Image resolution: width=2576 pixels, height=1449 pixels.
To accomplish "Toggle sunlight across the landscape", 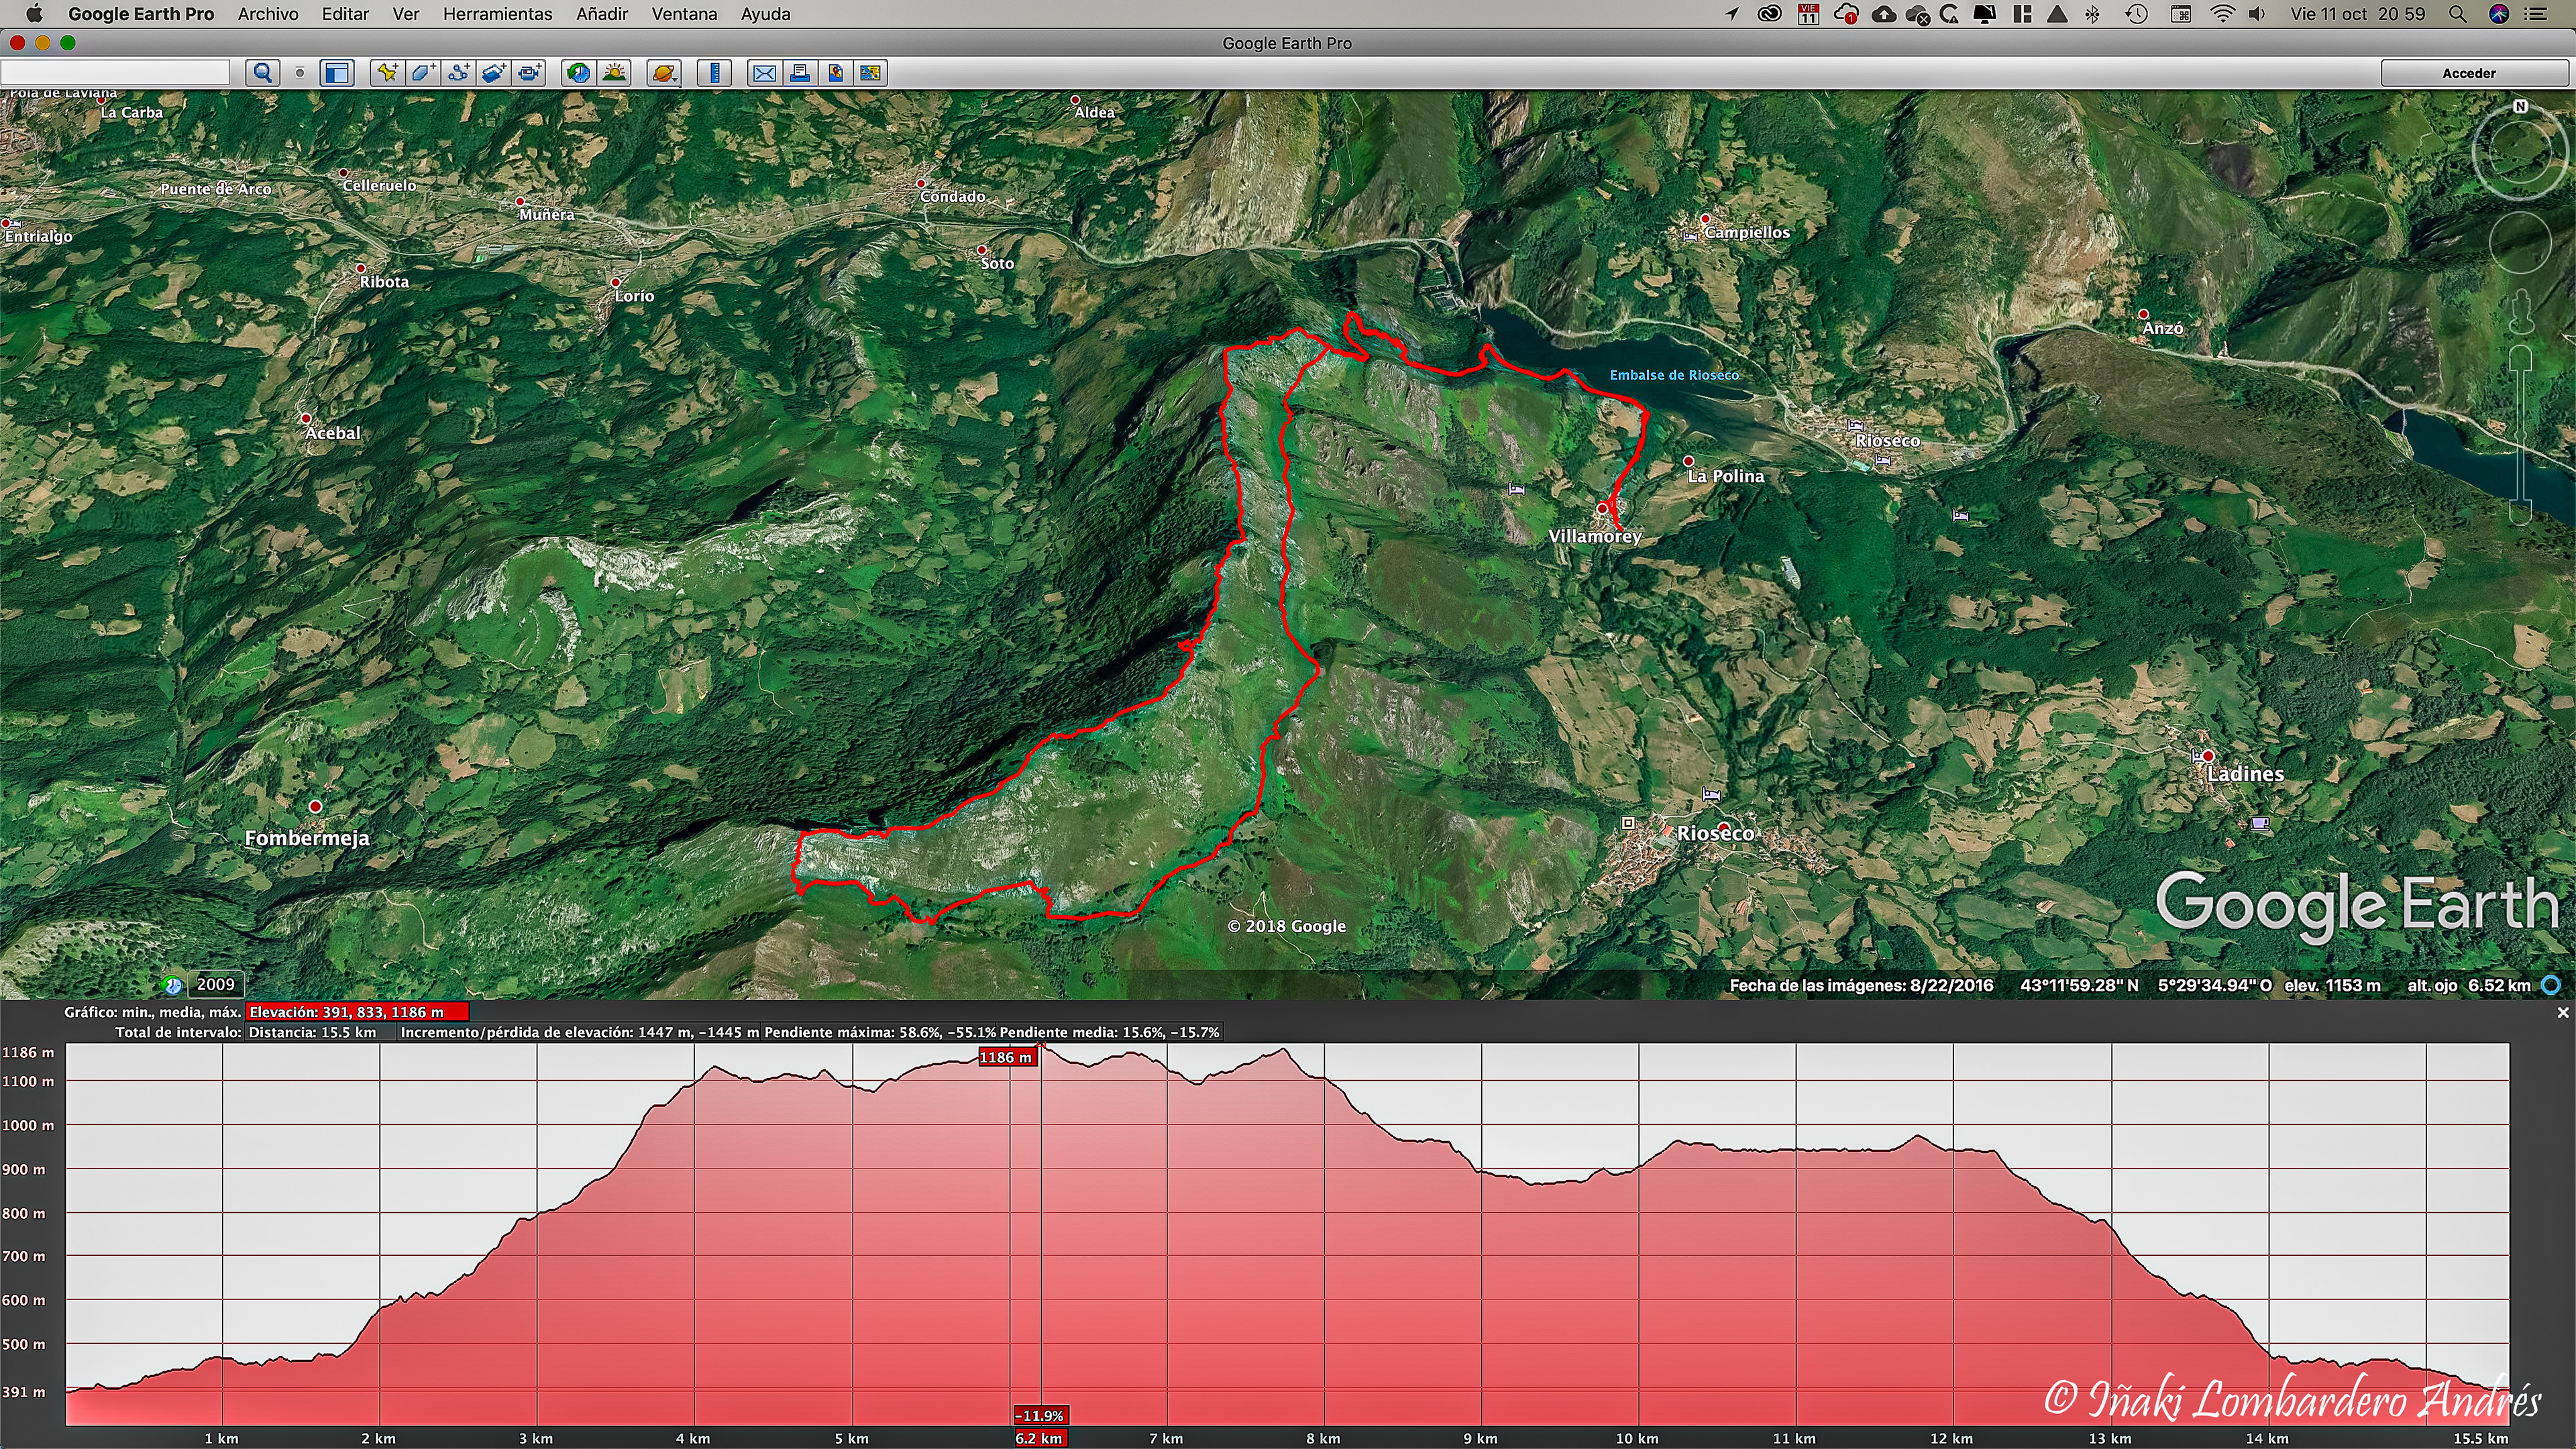I will [614, 73].
